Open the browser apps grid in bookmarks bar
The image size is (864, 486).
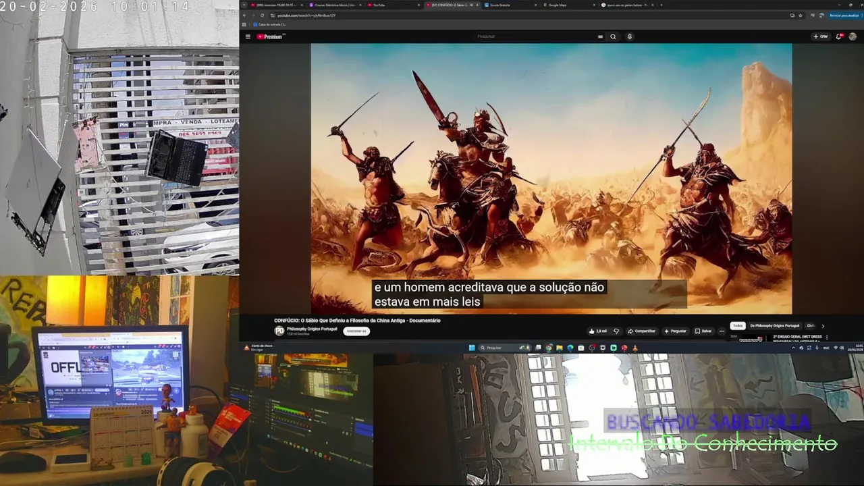coord(244,24)
